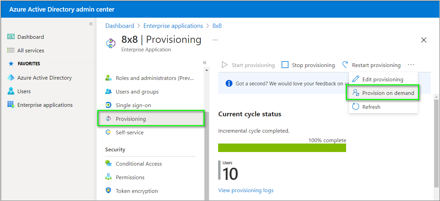Open Conditional Access under Security
Viewport: 440px width, 201px height.
point(139,164)
